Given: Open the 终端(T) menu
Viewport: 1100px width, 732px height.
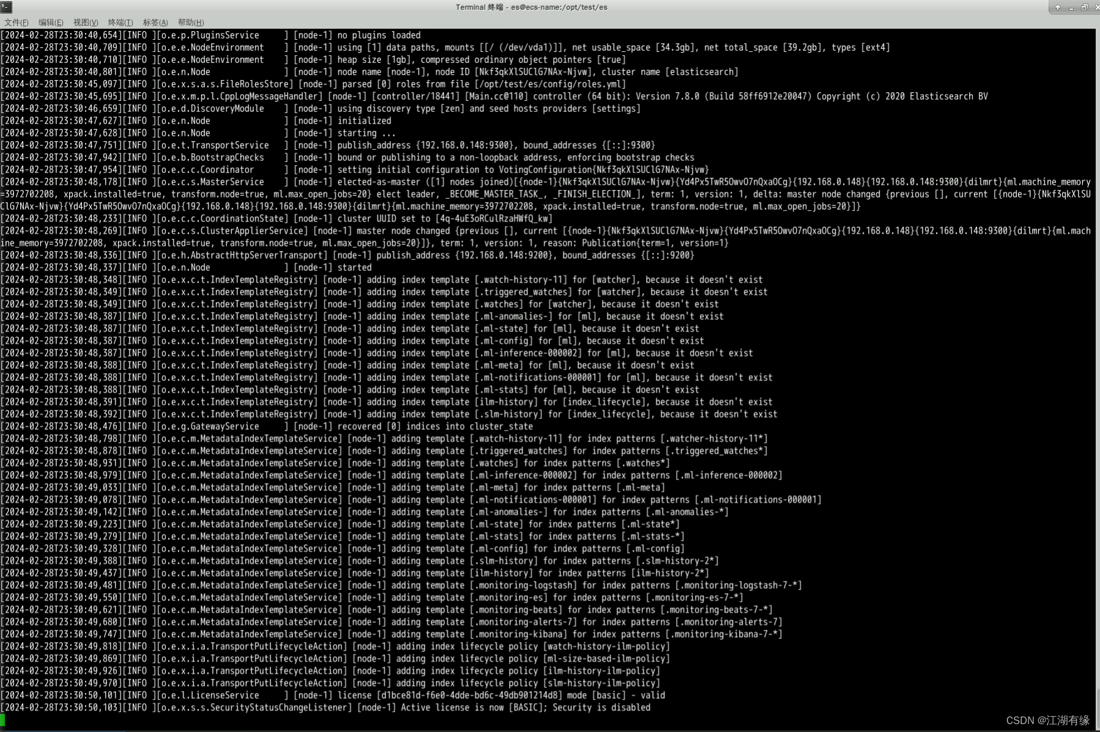Looking at the screenshot, I should click(x=121, y=23).
